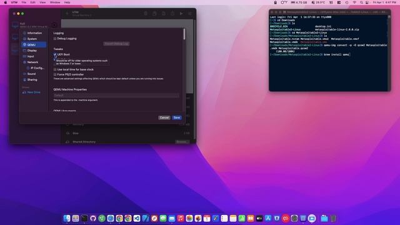Click the settings sliders icon in UTM toolbar
The width and height of the screenshot is (400, 225).
tap(190, 14)
